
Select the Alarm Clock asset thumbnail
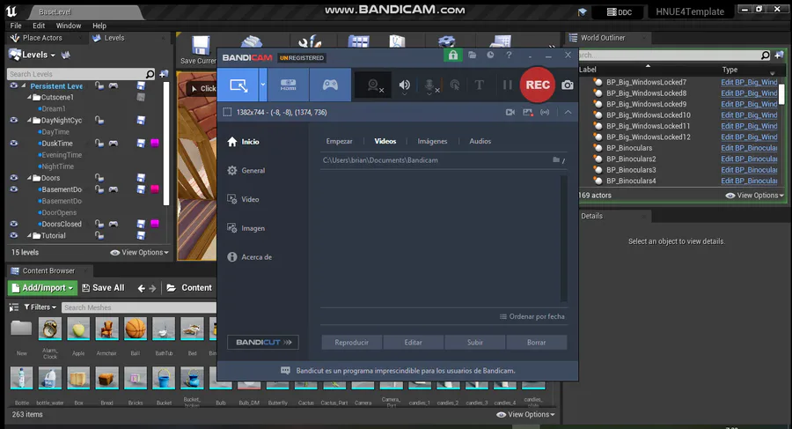pos(50,329)
